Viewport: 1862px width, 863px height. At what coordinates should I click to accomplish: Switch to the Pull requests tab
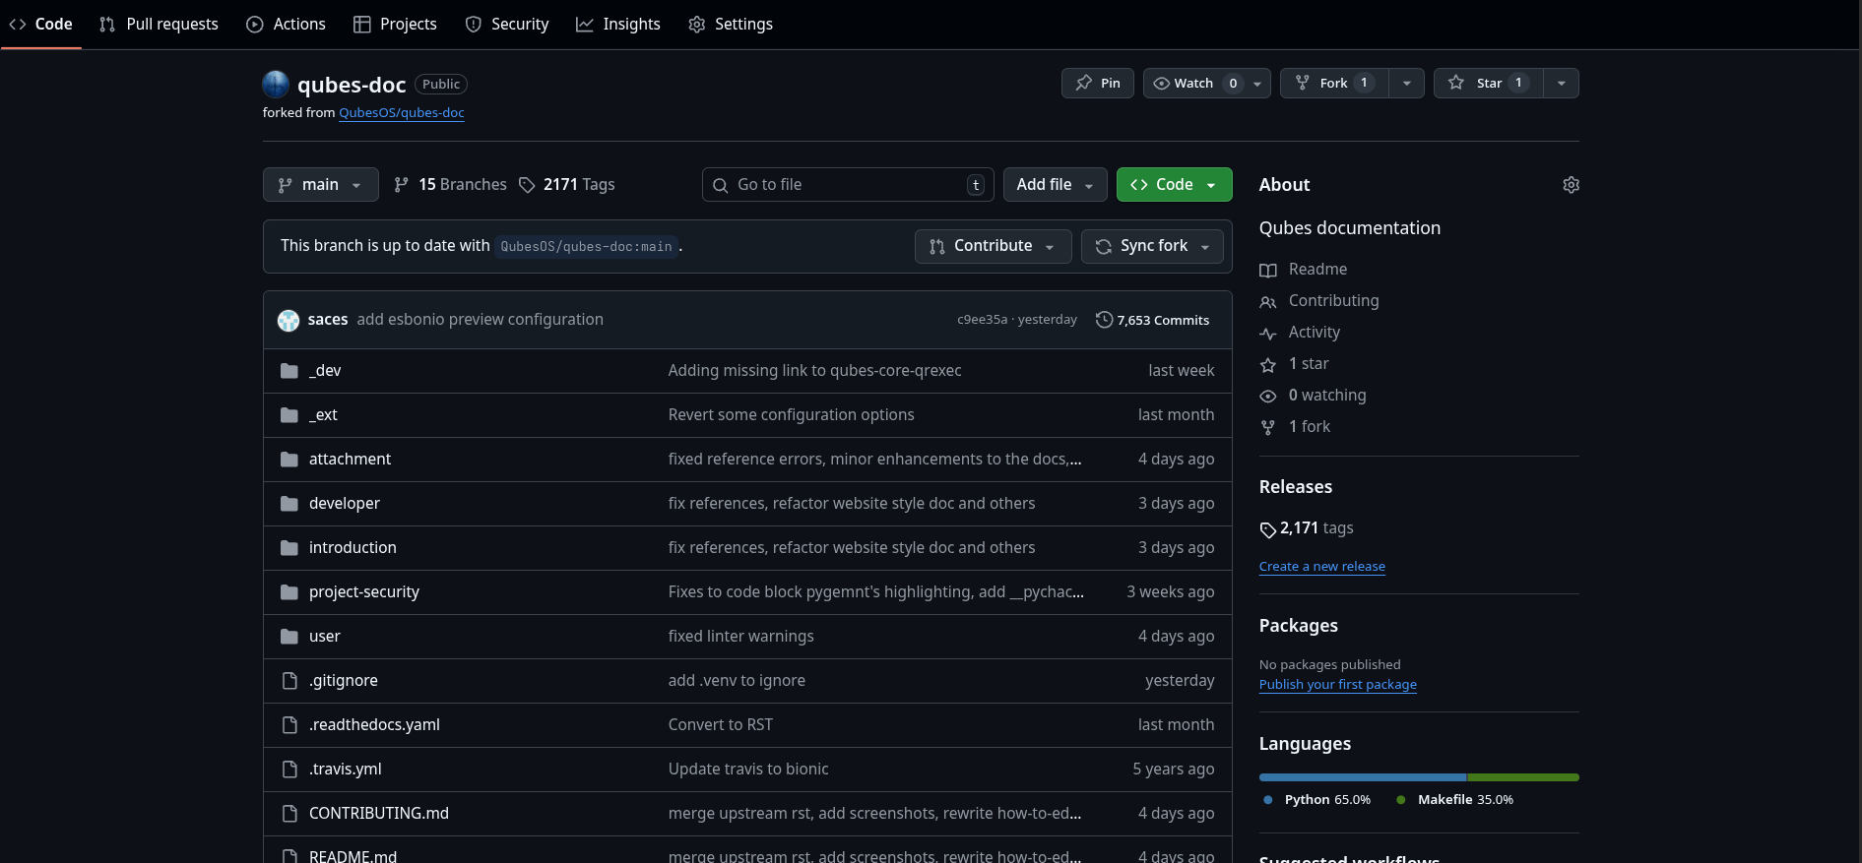tap(159, 25)
